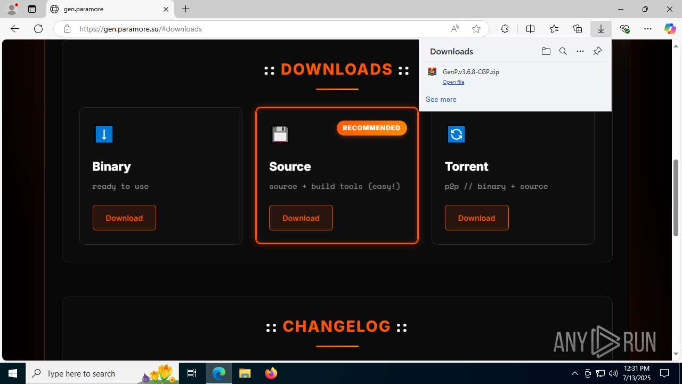Search downloads with magnifier icon
The width and height of the screenshot is (682, 384).
pos(563,51)
